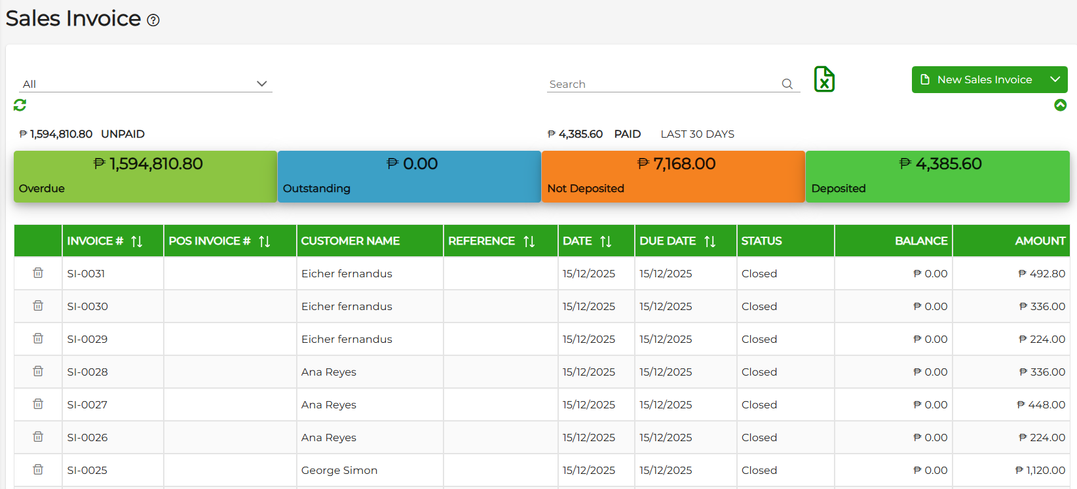The width and height of the screenshot is (1077, 489).
Task: Click the search magnifier icon
Action: 787,84
